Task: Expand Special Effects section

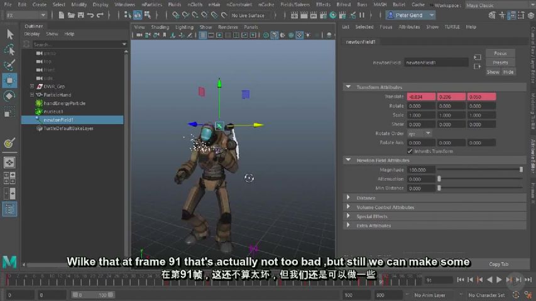Action: pyautogui.click(x=348, y=216)
